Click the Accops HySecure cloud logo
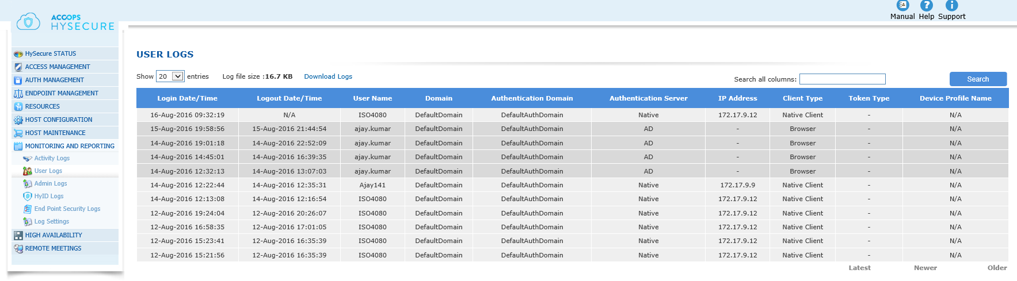 (x=28, y=22)
